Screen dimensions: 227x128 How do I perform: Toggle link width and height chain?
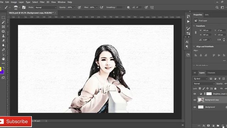coord(195,32)
